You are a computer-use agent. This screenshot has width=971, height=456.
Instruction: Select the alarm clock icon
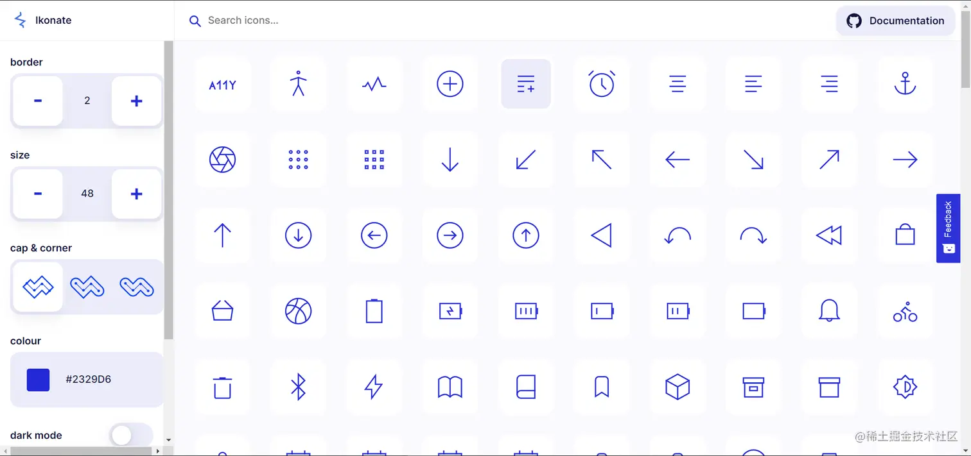click(x=602, y=84)
